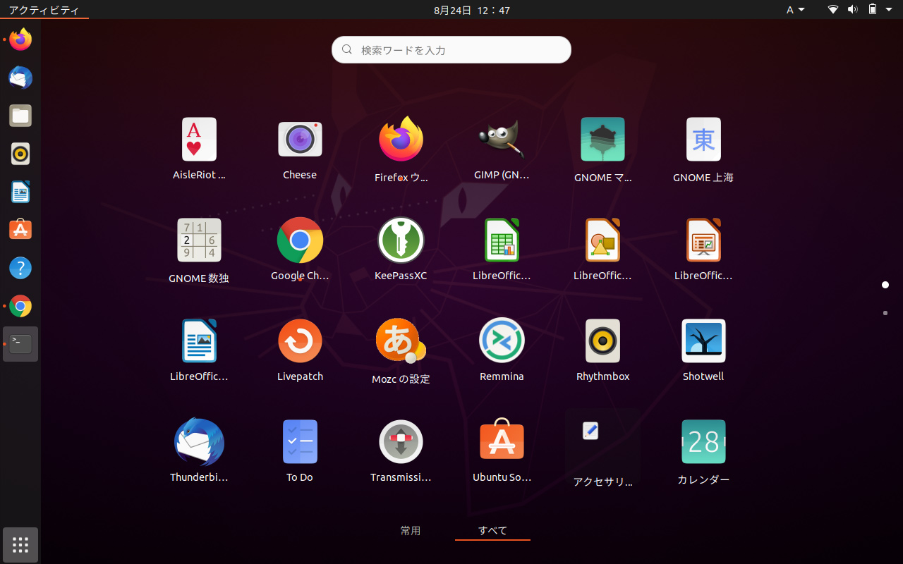
Task: Click the アクティビティ button
Action: point(44,10)
